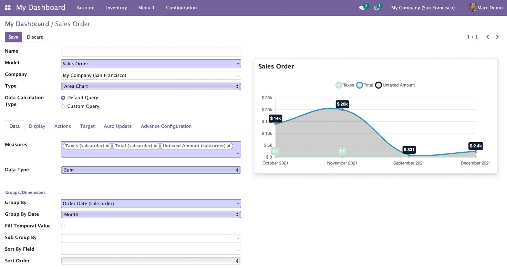The width and height of the screenshot is (507, 269).
Task: Open the Model dropdown
Action: point(151,64)
